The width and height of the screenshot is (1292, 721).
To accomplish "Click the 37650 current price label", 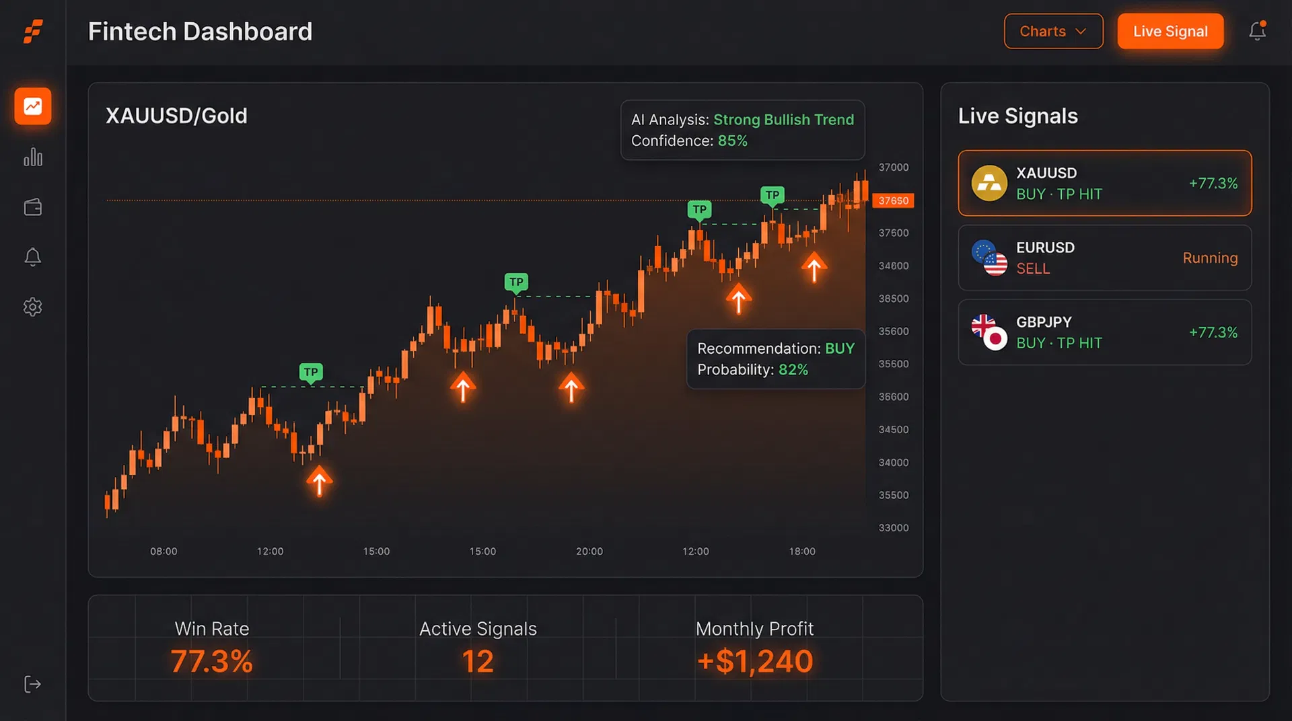I will click(893, 200).
